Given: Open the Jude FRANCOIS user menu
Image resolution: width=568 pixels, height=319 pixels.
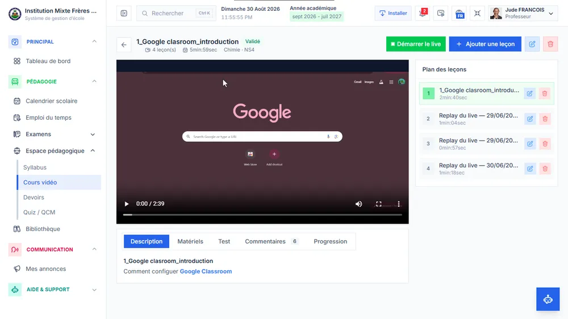Looking at the screenshot, I should 523,14.
